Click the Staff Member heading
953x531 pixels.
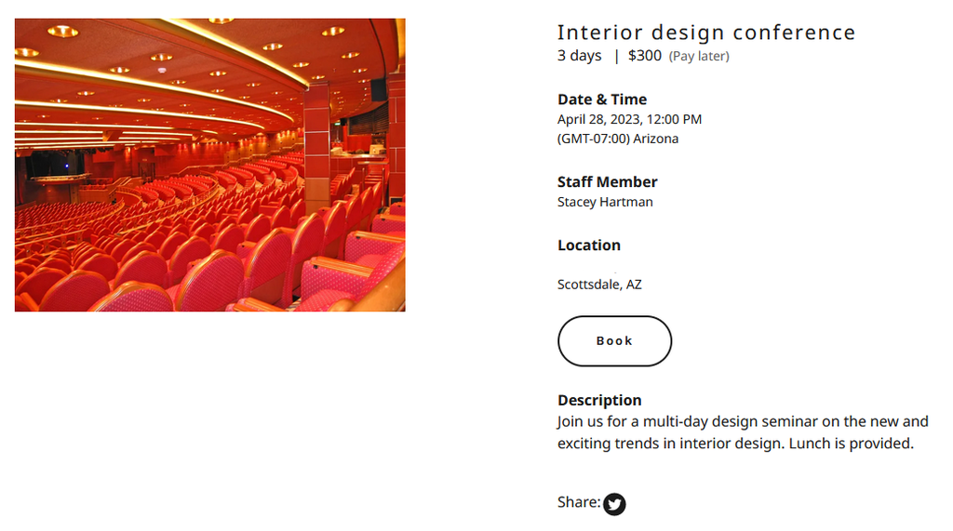point(607,182)
